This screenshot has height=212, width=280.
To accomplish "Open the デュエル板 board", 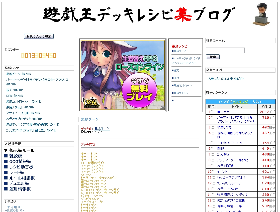I will click(x=19, y=183).
